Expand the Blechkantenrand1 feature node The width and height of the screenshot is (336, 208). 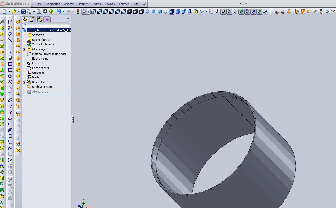pos(24,87)
